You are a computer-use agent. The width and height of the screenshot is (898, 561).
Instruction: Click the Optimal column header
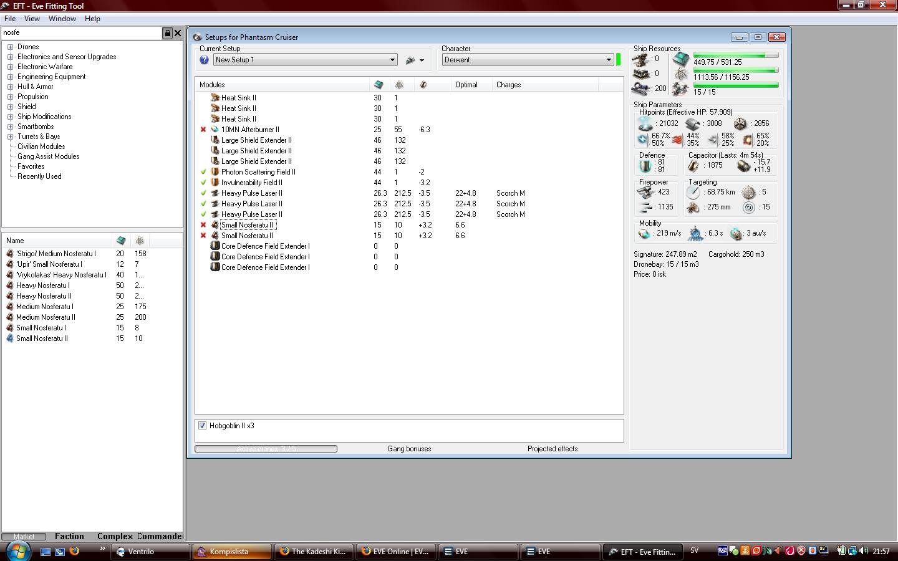pos(471,85)
